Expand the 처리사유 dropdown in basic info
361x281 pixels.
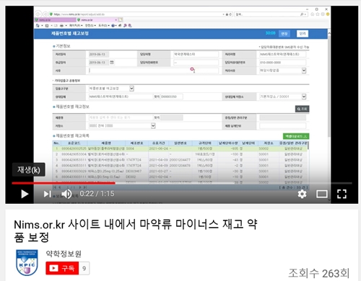[304, 71]
